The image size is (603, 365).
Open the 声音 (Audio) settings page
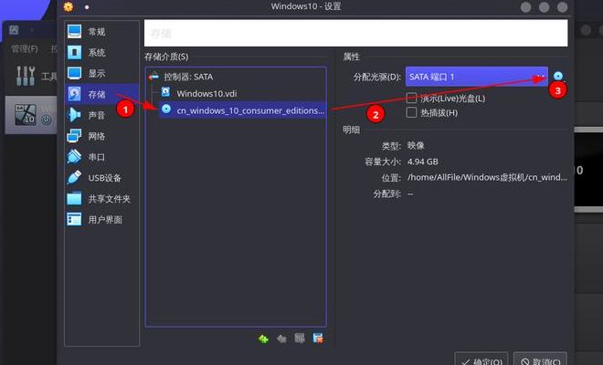[x=102, y=115]
